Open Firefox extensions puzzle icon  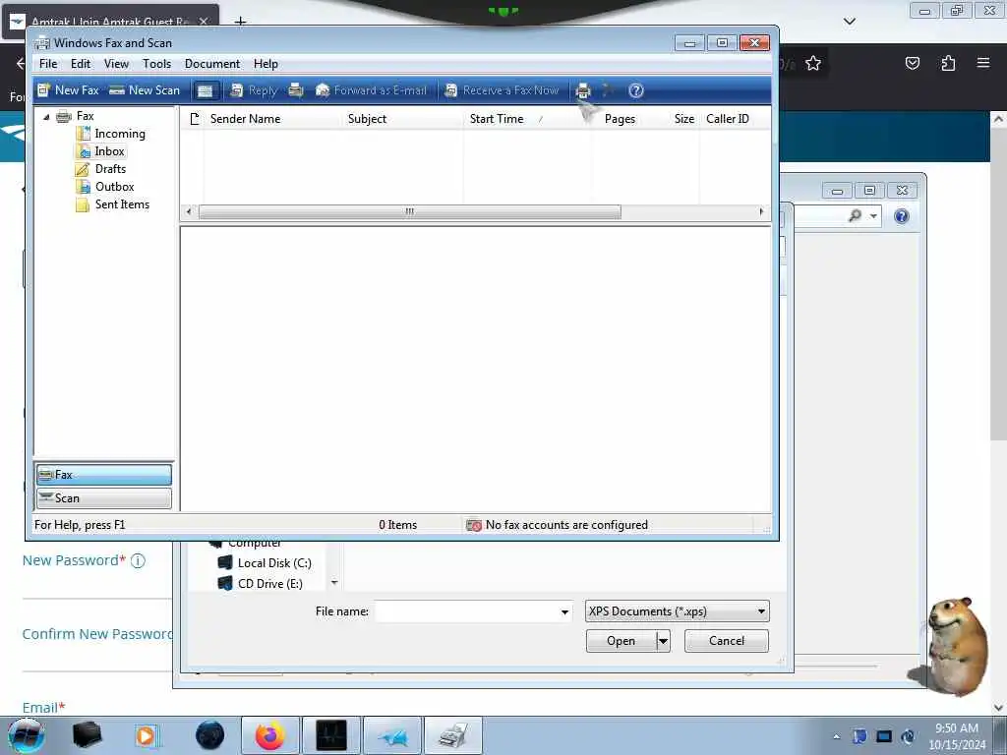click(x=948, y=63)
